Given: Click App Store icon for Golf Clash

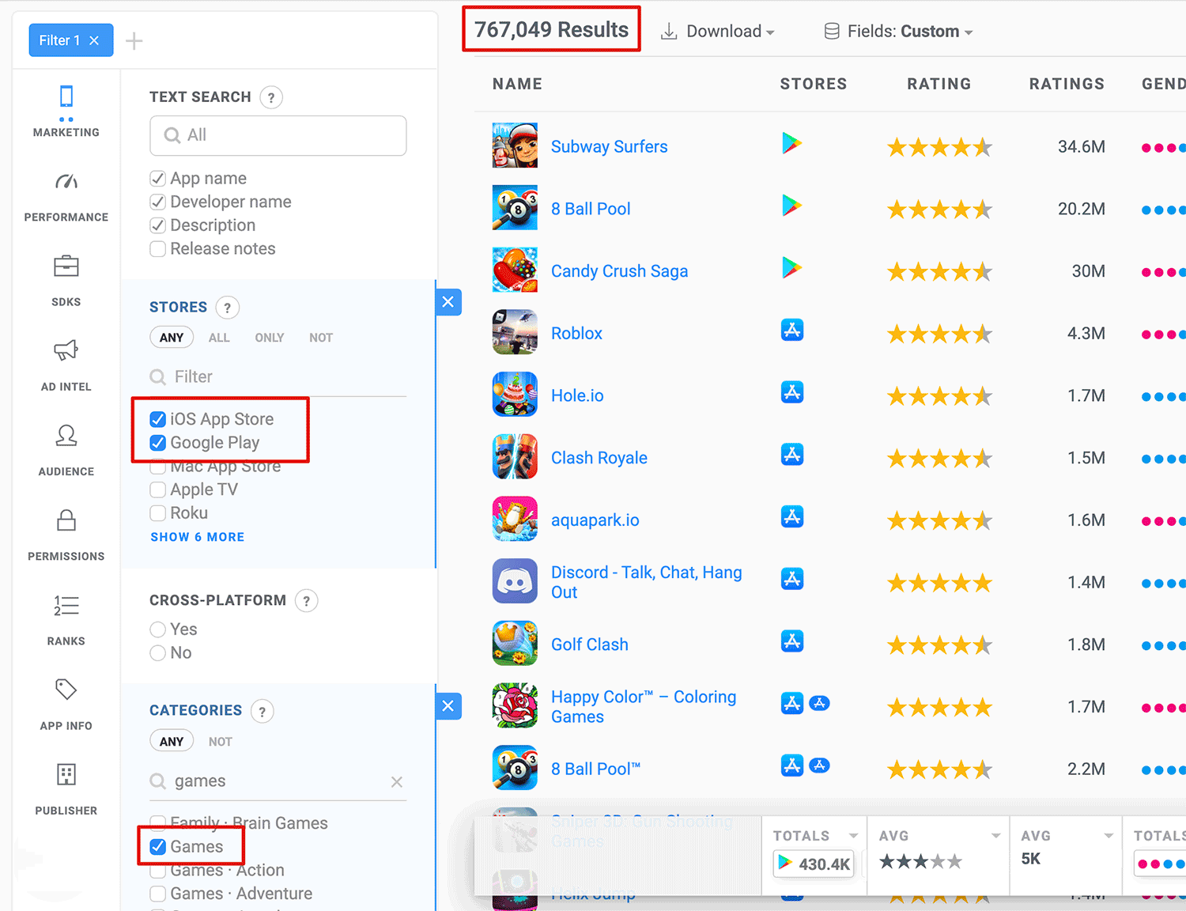Looking at the screenshot, I should coord(792,641).
